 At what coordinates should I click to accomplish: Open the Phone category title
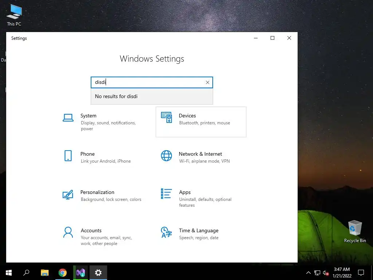point(87,154)
